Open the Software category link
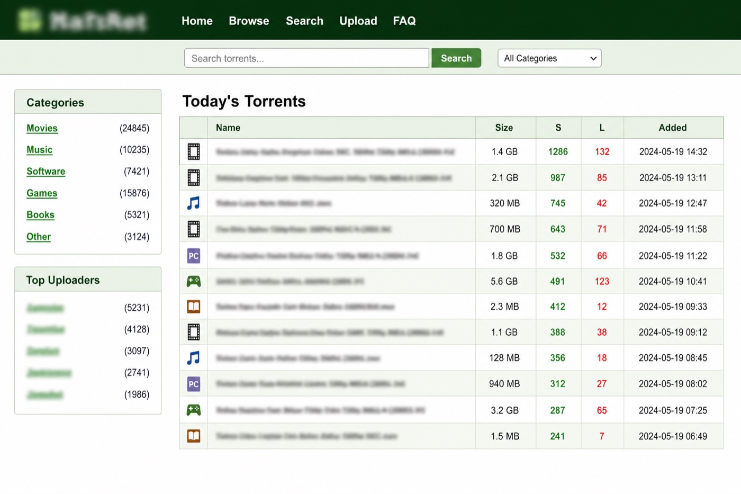741x494 pixels. point(46,172)
